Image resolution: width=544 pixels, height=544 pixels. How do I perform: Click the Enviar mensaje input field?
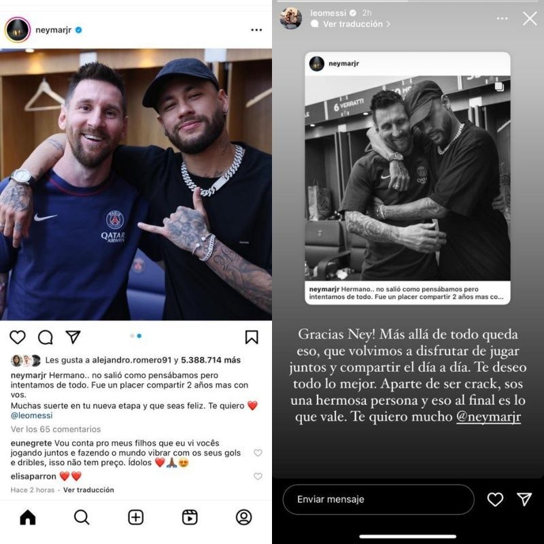pyautogui.click(x=379, y=499)
